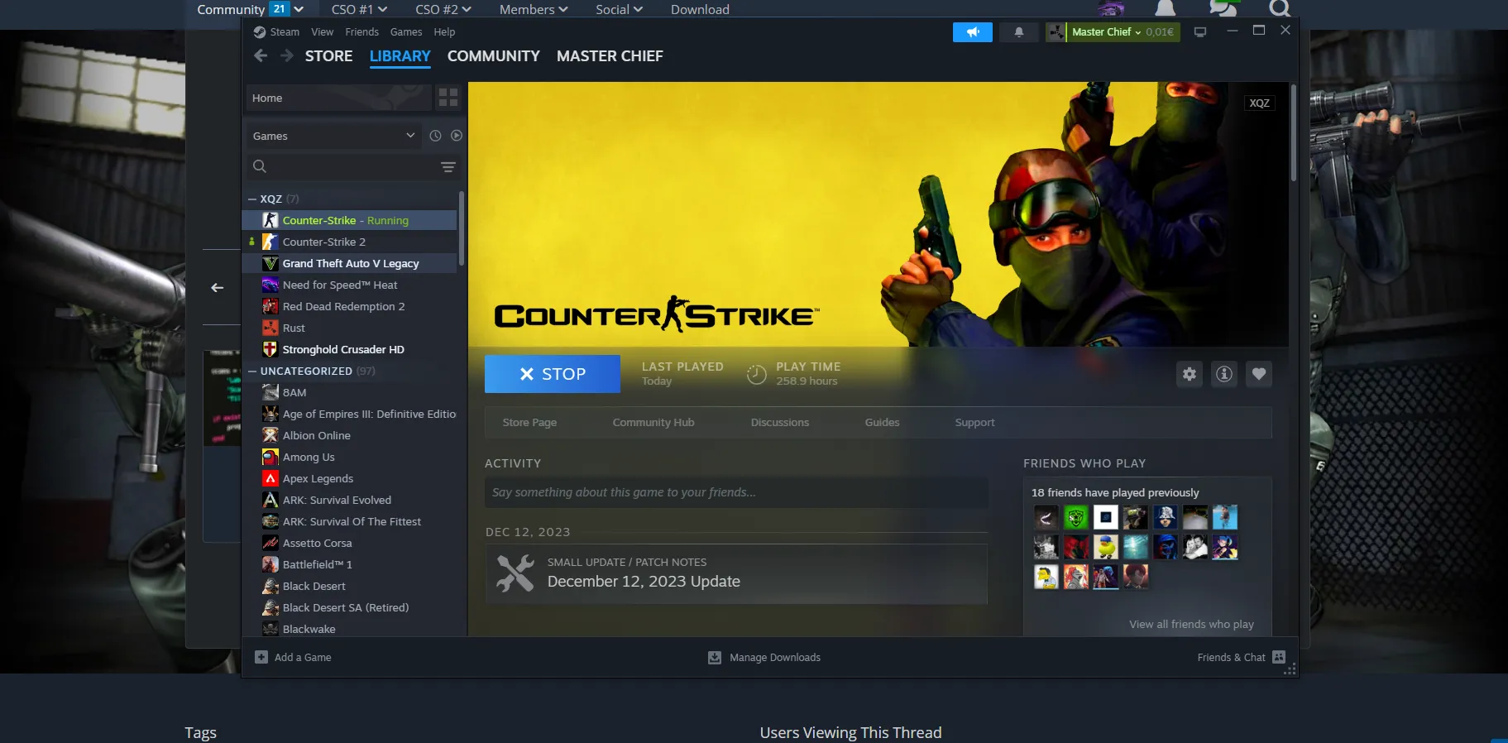Open the white square friend avatar
The image size is (1508, 743).
pyautogui.click(x=1106, y=518)
